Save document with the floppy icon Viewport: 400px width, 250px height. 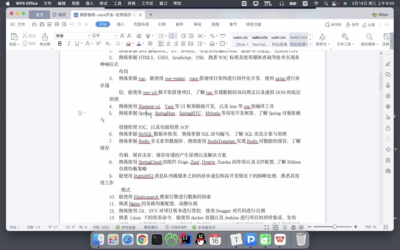coord(42,24)
